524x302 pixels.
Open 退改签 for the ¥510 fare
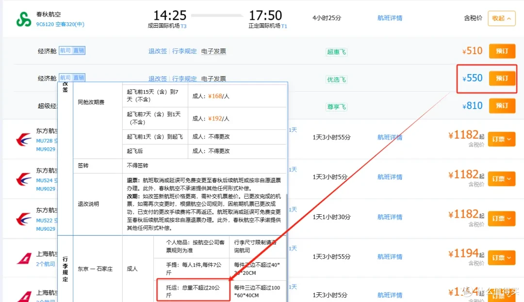[x=157, y=51]
